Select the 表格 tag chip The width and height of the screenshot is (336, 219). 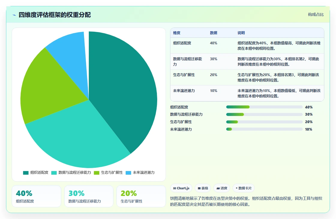pyautogui.click(x=203, y=188)
